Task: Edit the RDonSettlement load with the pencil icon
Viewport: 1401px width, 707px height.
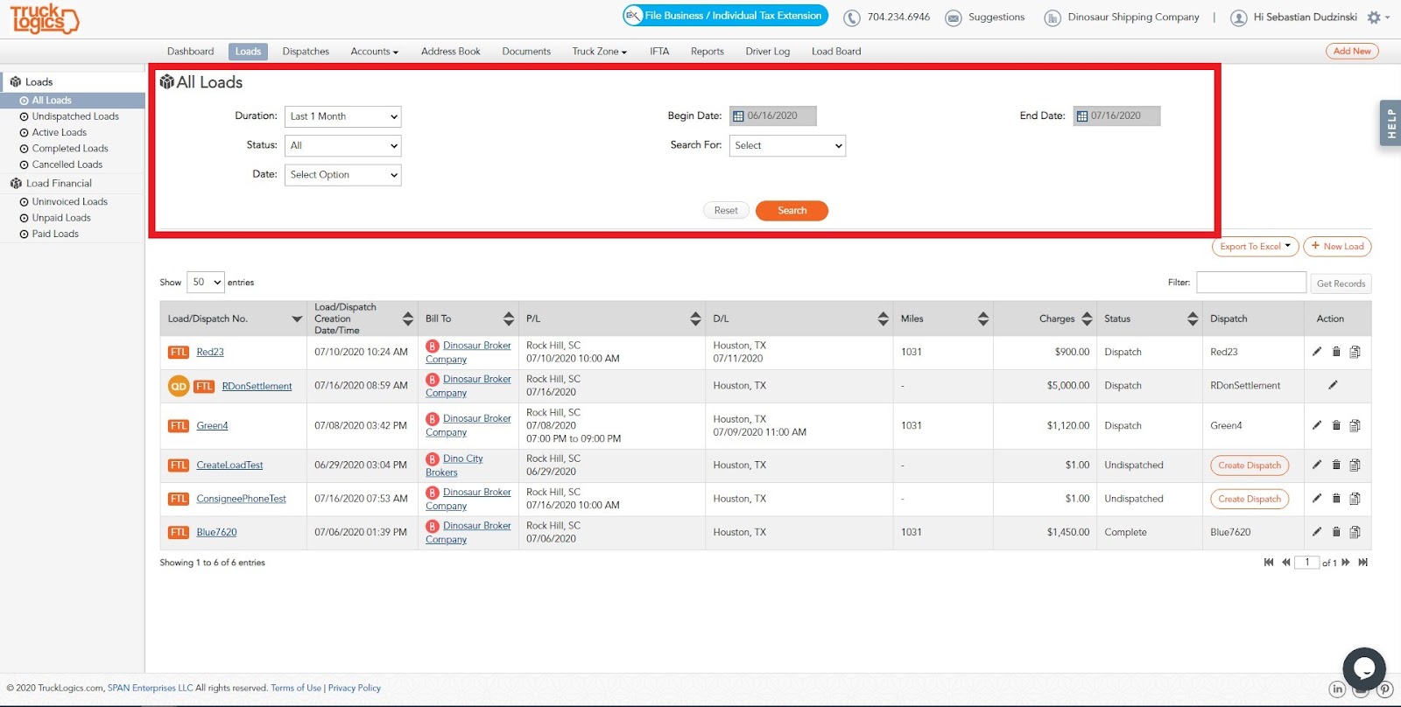Action: pos(1333,385)
